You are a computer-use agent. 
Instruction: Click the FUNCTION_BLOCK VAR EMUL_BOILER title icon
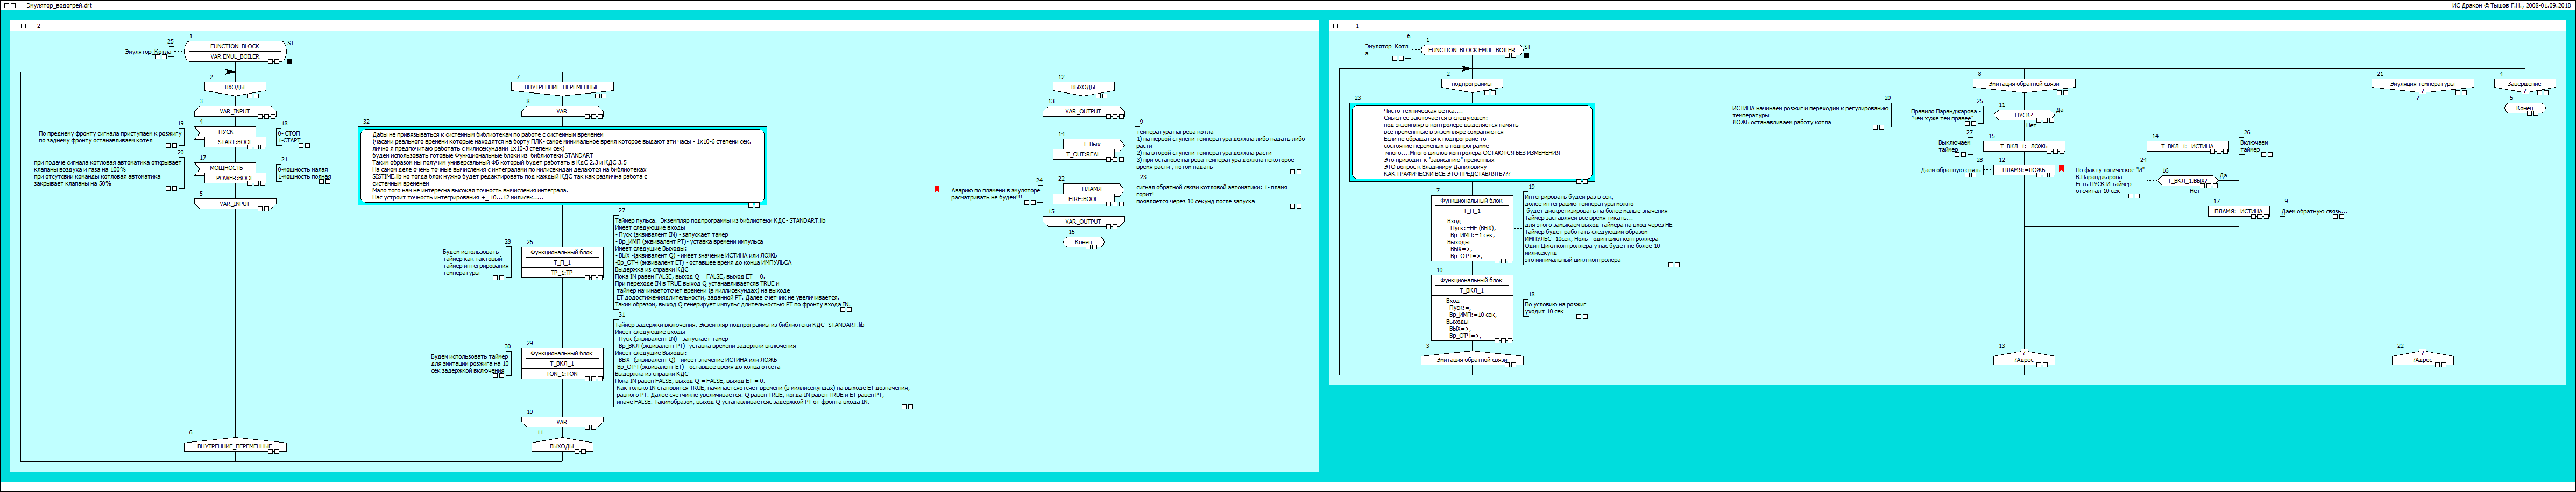[x=234, y=51]
